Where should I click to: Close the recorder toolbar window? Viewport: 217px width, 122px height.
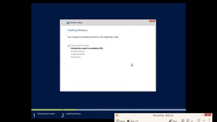pyautogui.click(x=208, y=115)
